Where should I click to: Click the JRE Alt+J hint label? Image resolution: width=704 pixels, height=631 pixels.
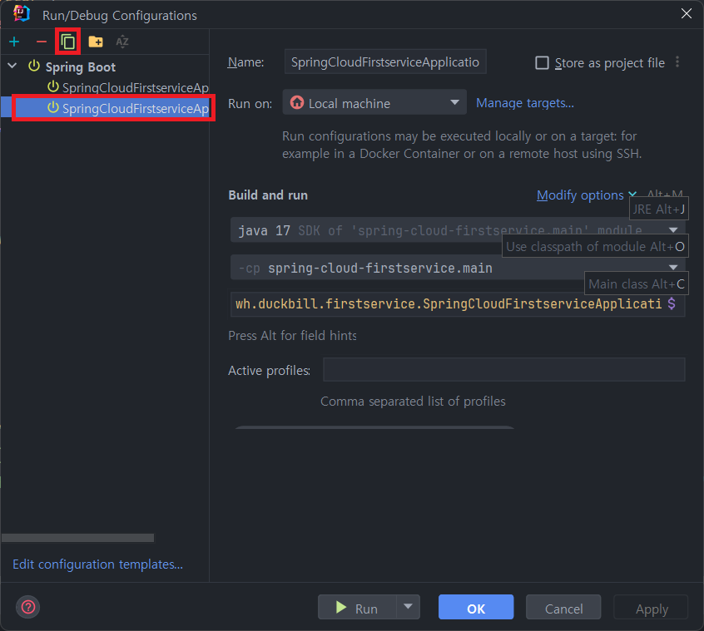pos(659,209)
